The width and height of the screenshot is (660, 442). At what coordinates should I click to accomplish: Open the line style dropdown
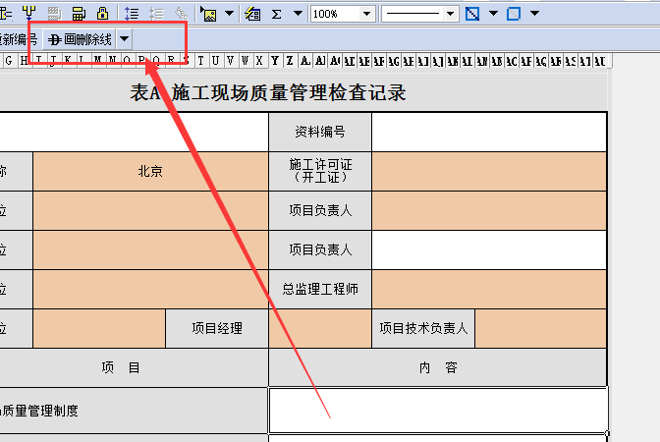[451, 14]
